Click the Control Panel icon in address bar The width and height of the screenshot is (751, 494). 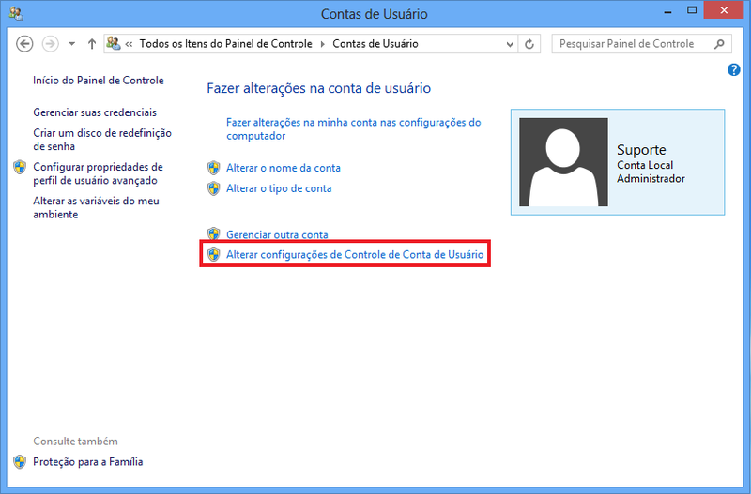114,44
